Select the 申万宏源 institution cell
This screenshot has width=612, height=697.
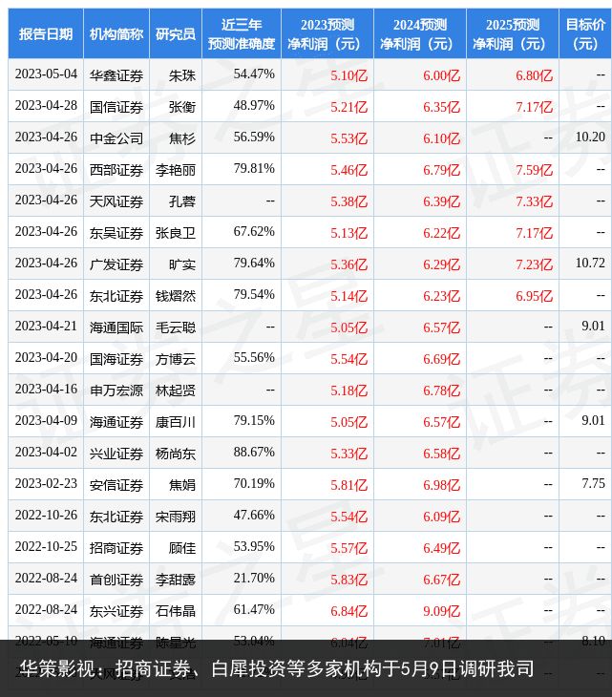point(116,391)
